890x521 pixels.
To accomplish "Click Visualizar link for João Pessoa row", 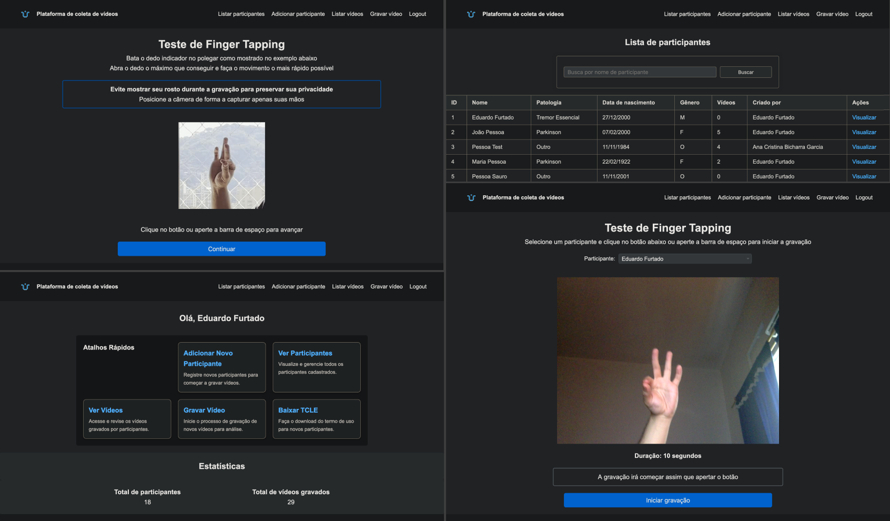I will click(x=864, y=133).
